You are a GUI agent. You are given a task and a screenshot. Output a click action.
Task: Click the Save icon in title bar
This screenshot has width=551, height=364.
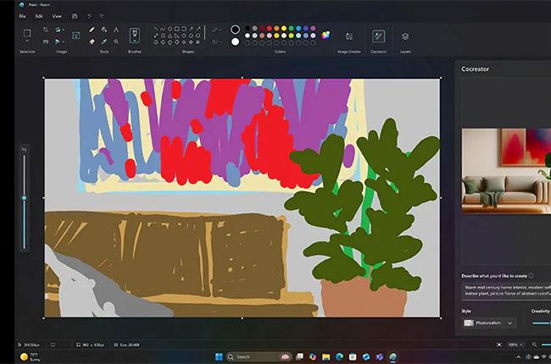(x=75, y=16)
